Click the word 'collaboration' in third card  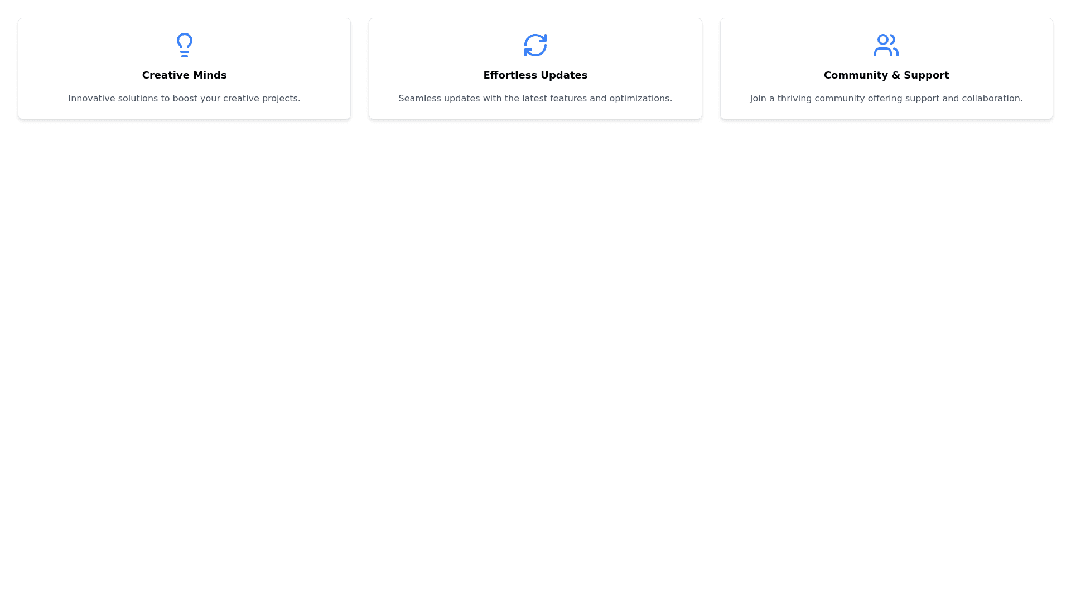(x=992, y=99)
